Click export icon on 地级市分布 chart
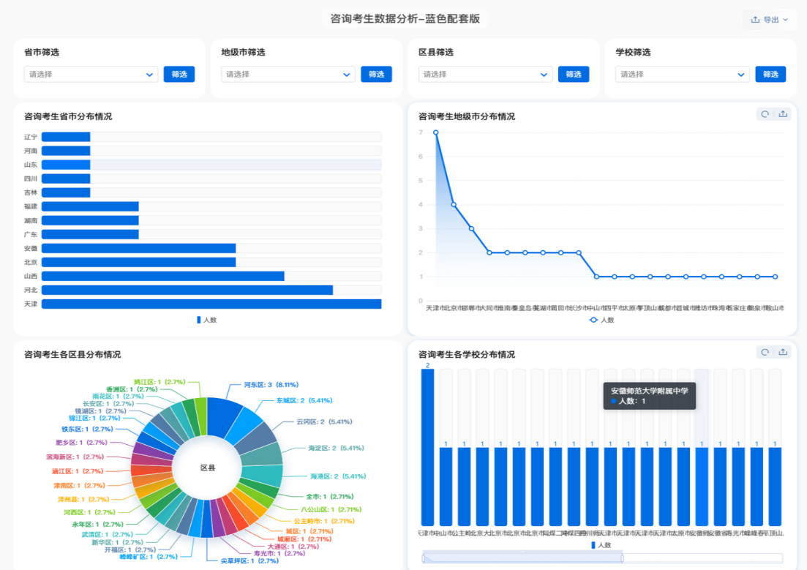This screenshot has width=807, height=570. pos(783,114)
